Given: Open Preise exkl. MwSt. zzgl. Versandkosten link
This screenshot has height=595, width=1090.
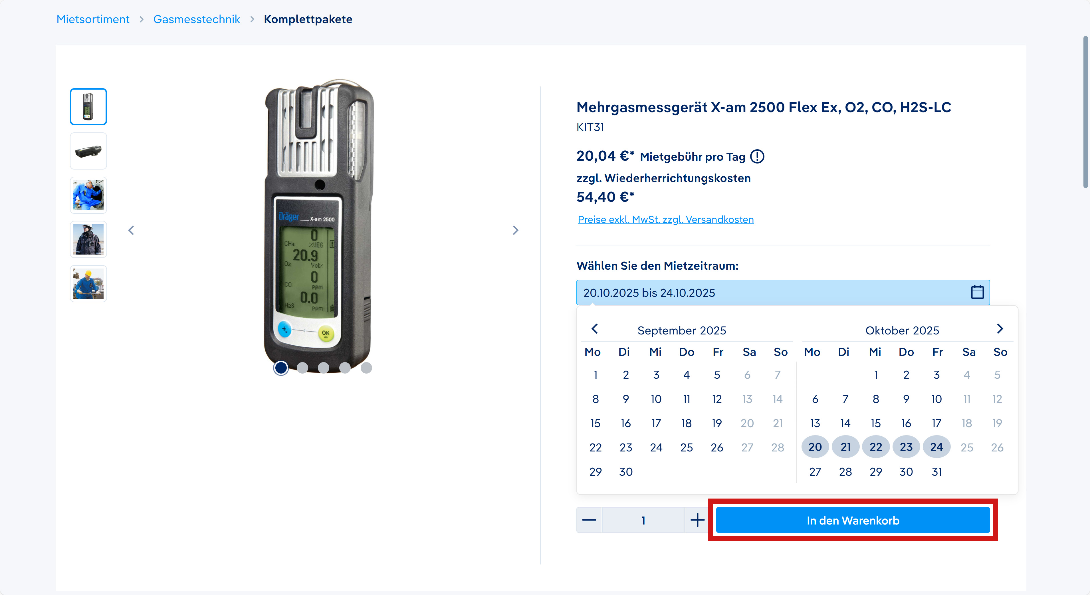Looking at the screenshot, I should [666, 219].
